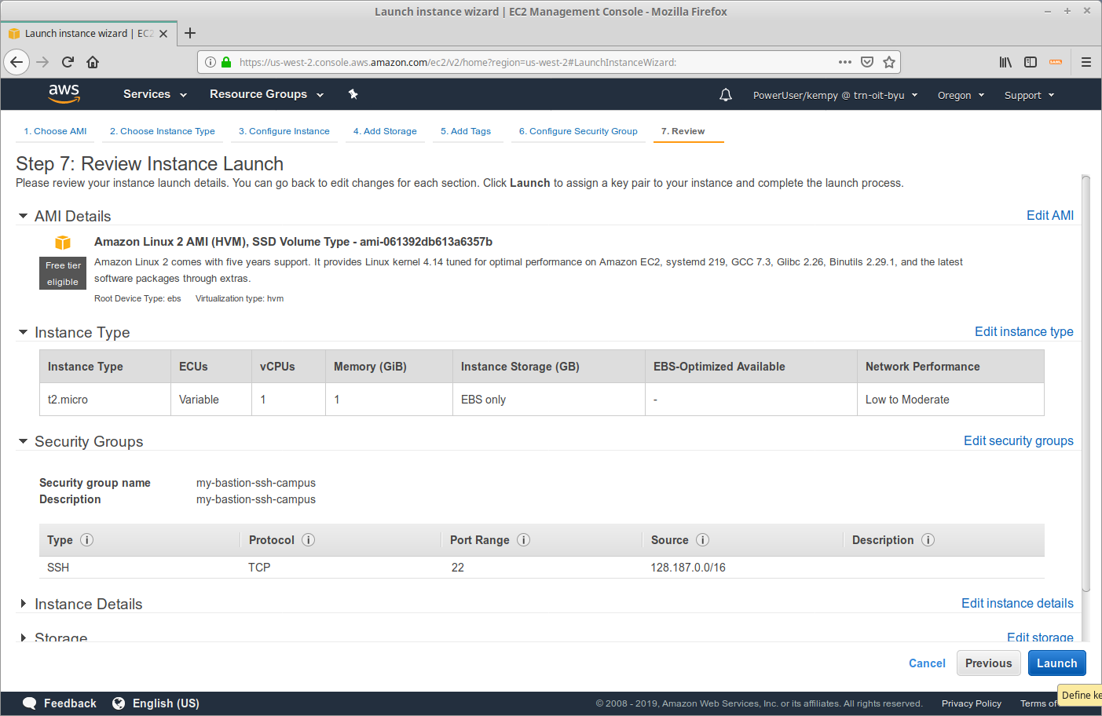Click the page vertical scrollbar
The height and width of the screenshot is (716, 1102).
[1086, 385]
